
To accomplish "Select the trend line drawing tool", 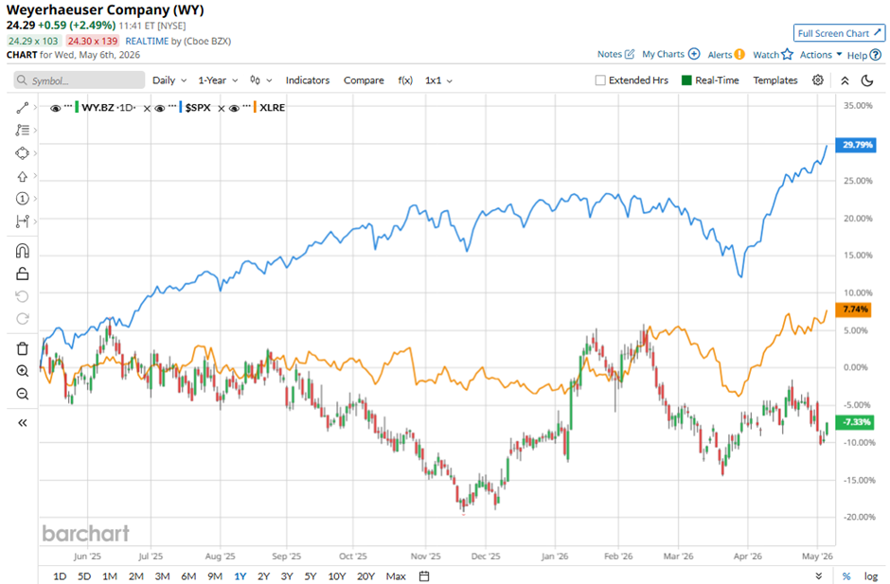I will pyautogui.click(x=22, y=108).
